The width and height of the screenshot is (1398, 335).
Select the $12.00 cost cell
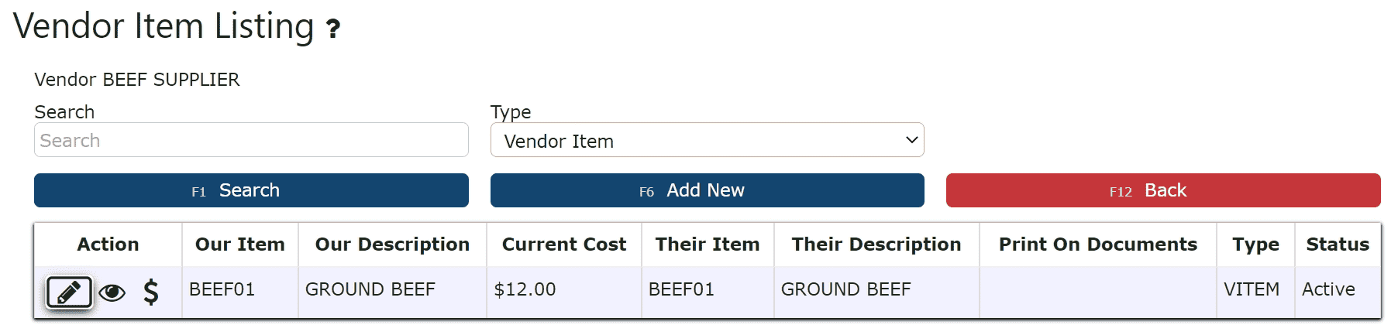click(x=564, y=289)
